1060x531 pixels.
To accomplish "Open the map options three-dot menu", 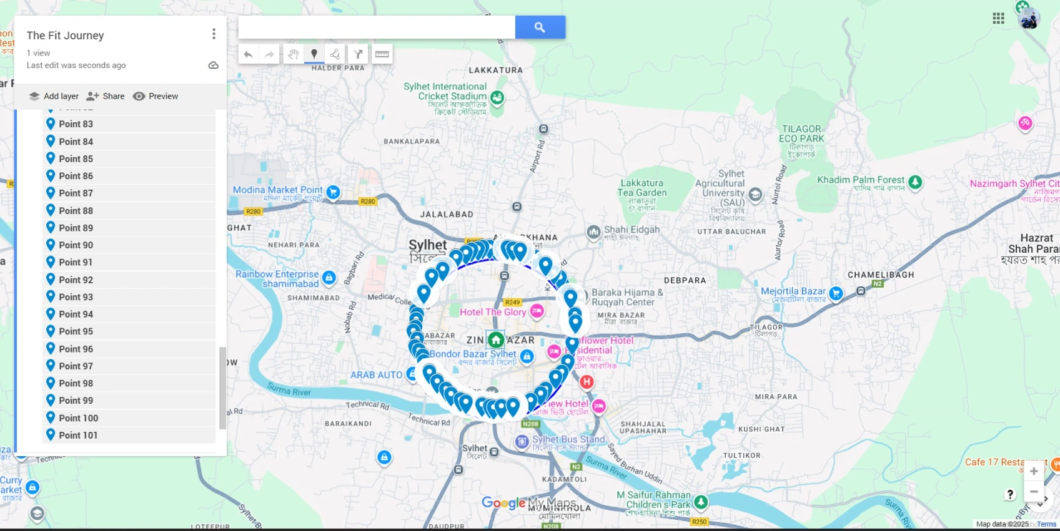I will point(214,34).
